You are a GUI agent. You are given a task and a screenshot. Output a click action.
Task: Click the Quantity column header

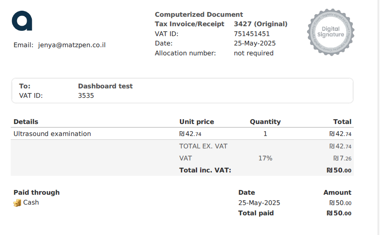pos(265,122)
